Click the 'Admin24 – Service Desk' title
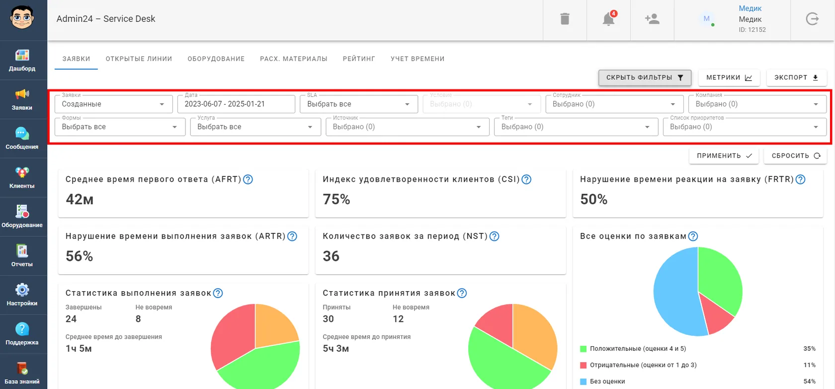The image size is (835, 389). [x=106, y=19]
